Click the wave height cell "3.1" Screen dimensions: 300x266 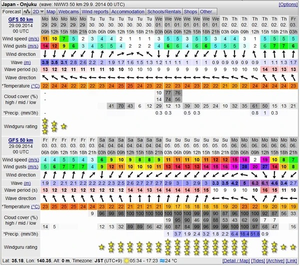[64, 63]
